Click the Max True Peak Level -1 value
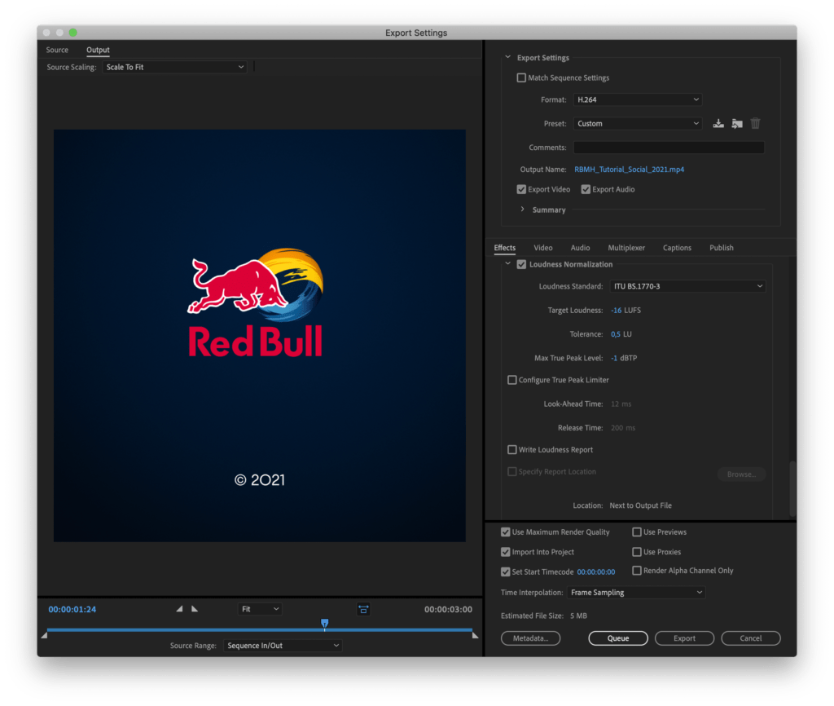Viewport: 834px width, 706px height. tap(614, 359)
